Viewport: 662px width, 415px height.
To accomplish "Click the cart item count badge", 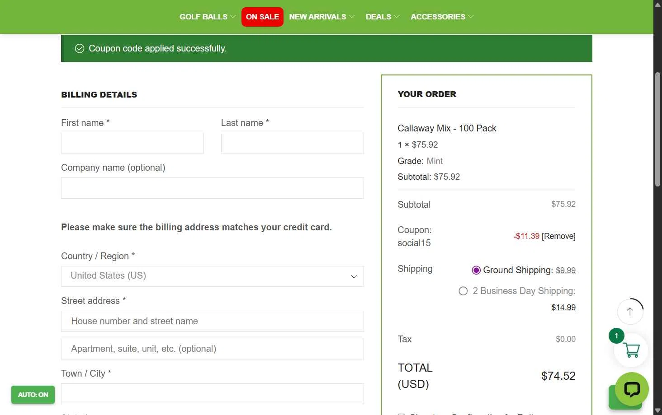I will click(x=616, y=336).
